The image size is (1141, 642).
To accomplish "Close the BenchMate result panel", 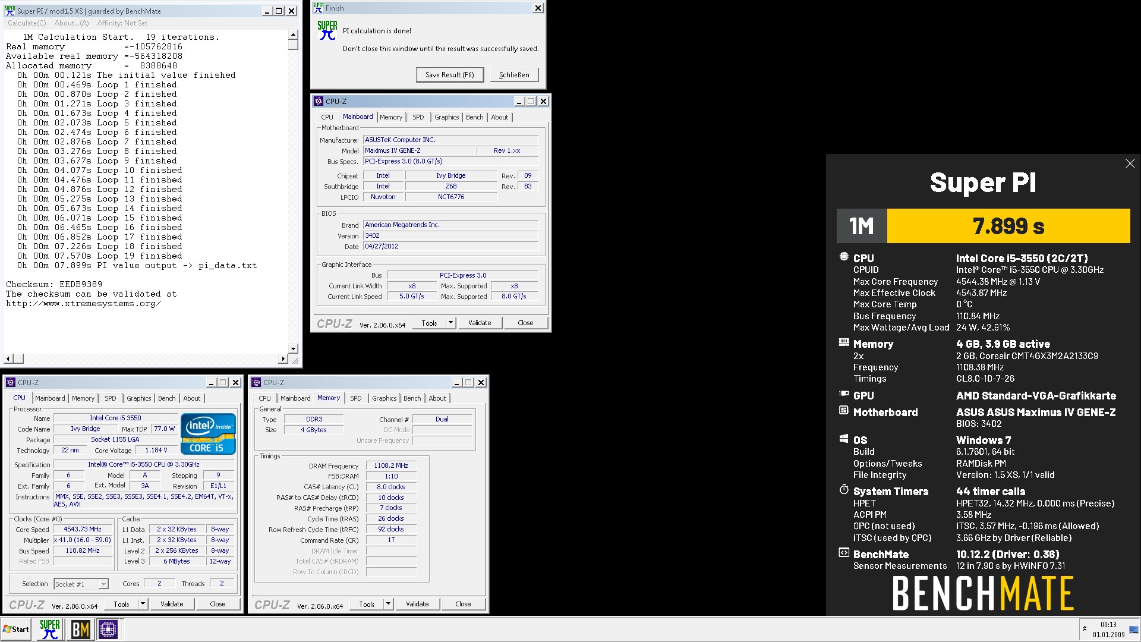I will pyautogui.click(x=1130, y=163).
